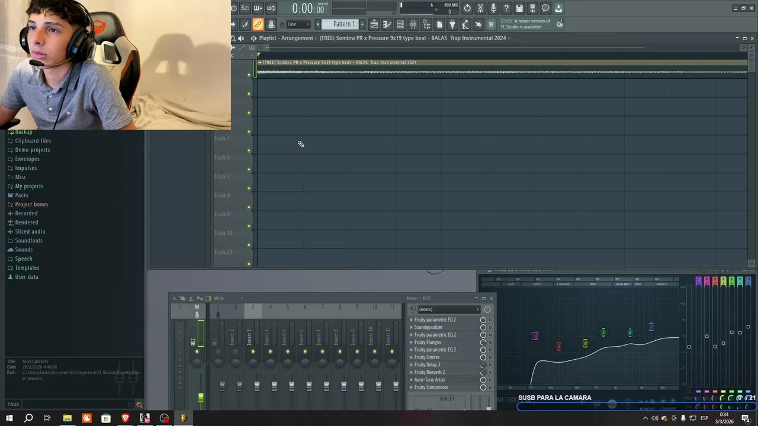Click the browser search magnifier icon
The image size is (758, 426).
(139, 405)
